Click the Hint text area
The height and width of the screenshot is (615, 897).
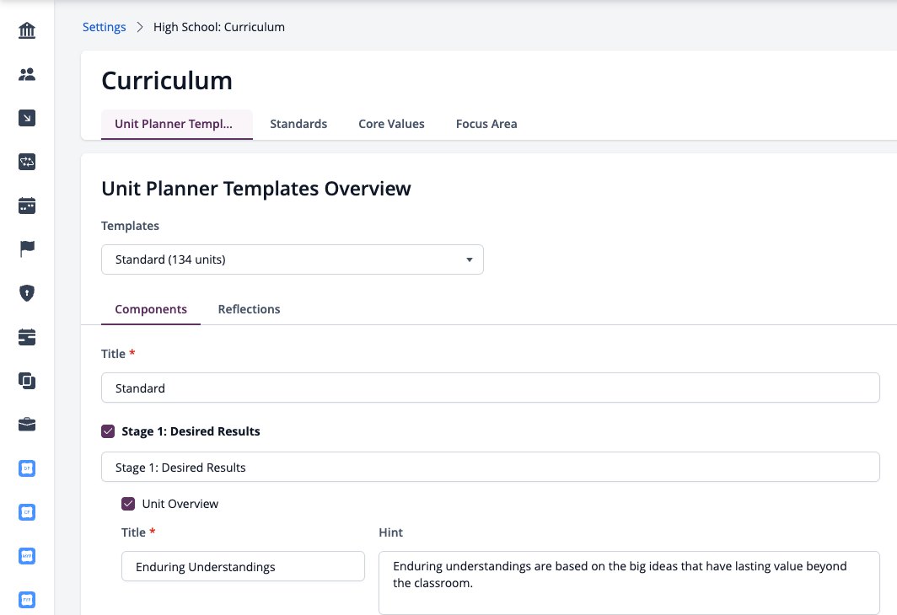pyautogui.click(x=629, y=582)
